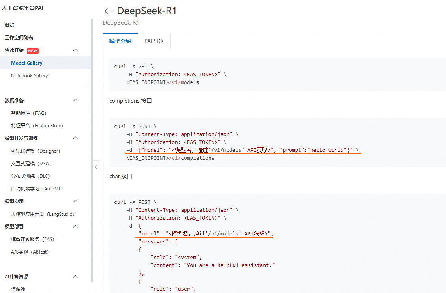
Task: Open 交互式建模 (DSW) page
Action: pyautogui.click(x=32, y=164)
